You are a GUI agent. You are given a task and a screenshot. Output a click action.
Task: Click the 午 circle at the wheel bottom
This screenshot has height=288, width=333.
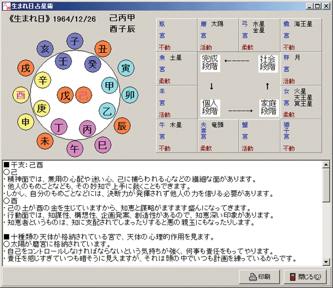point(75,148)
